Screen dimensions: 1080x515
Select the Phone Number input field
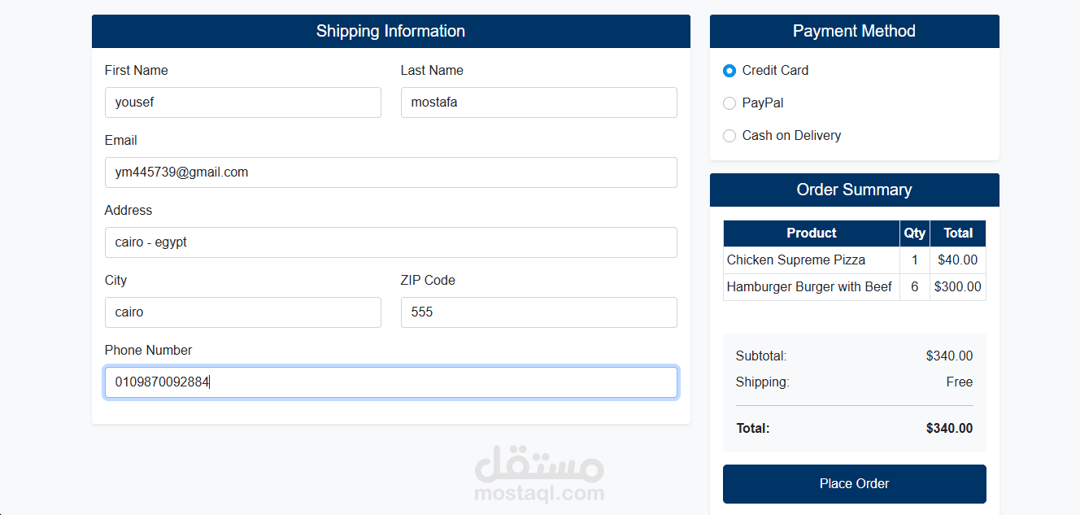coord(390,382)
